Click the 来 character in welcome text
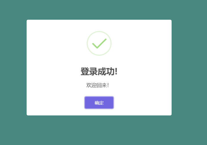 [104, 85]
